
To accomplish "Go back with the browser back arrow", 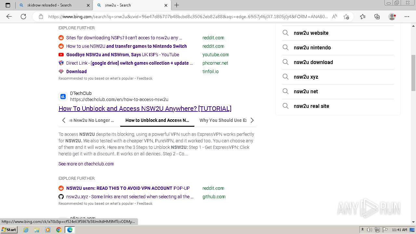I will click(x=9, y=17).
